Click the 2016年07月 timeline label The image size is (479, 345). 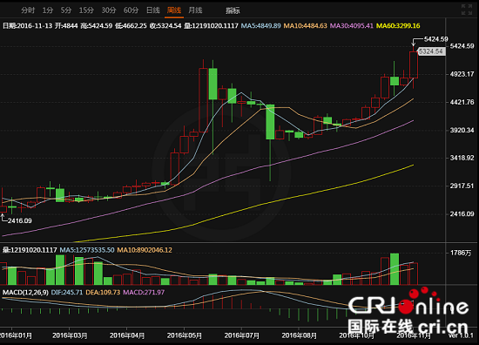[241, 335]
